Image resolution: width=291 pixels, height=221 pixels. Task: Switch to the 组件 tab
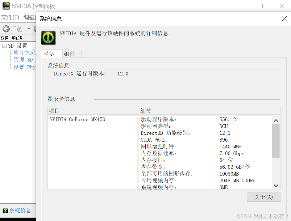point(72,54)
